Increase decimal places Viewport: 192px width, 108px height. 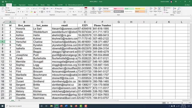pos(79,12)
